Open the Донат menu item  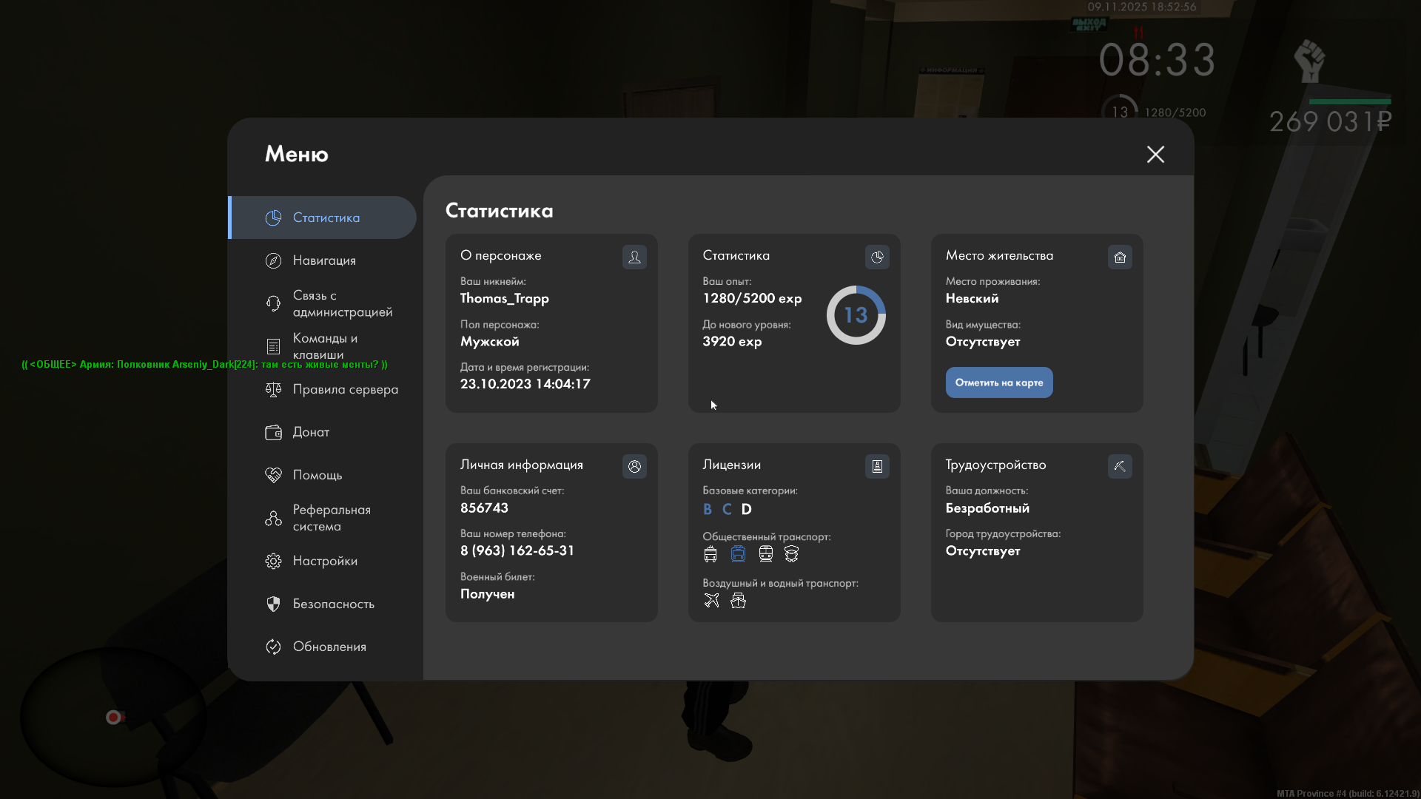point(311,432)
